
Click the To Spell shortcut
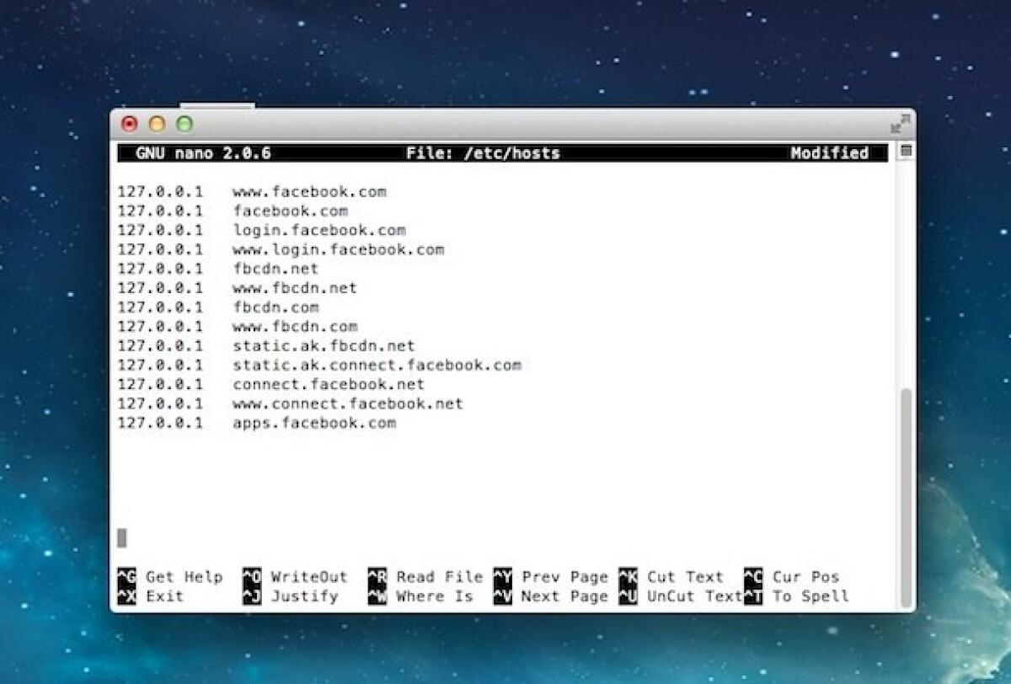click(812, 596)
